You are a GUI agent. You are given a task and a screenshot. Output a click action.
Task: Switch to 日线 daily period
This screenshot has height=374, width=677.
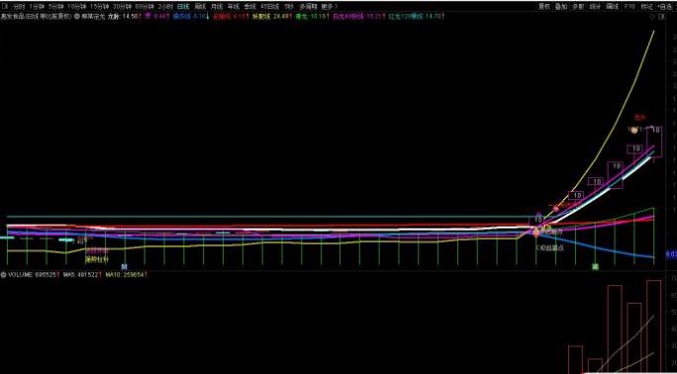pyautogui.click(x=183, y=7)
